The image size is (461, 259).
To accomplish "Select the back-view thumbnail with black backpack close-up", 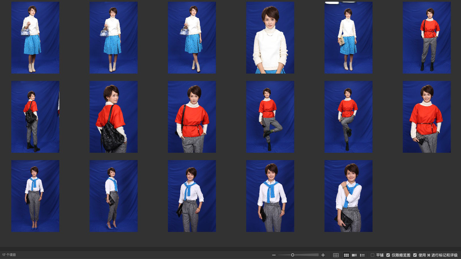I will tap(114, 117).
